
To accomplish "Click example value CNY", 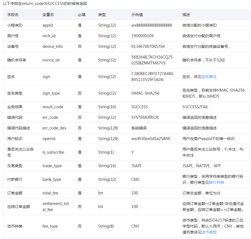I will coord(135,226).
